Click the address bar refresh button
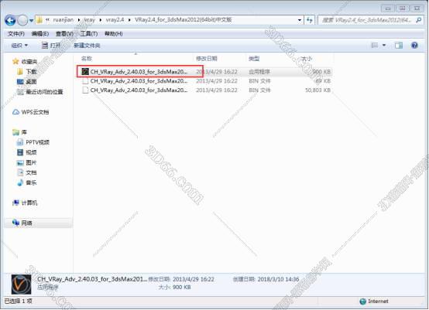This screenshot has width=429, height=310. tap(310, 20)
